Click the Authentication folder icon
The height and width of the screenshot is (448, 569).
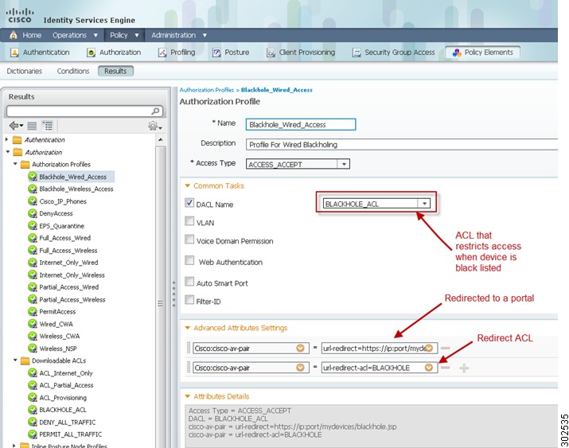(17, 140)
